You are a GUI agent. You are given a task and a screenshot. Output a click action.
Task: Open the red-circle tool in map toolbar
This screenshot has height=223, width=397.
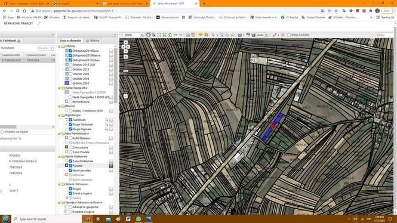point(282,35)
